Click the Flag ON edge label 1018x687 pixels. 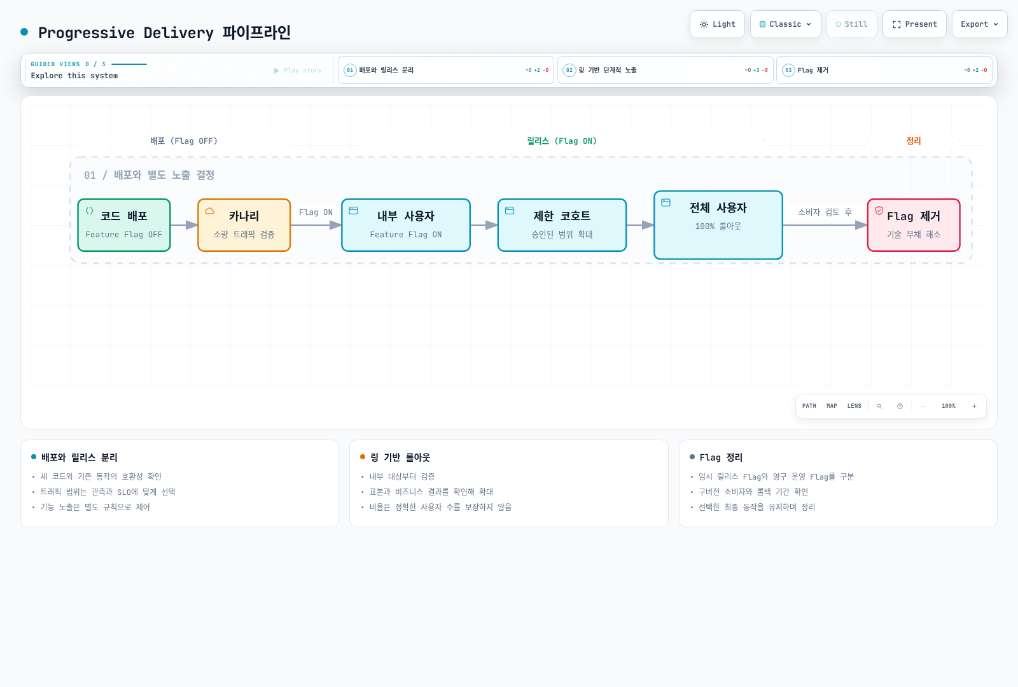[x=316, y=212]
